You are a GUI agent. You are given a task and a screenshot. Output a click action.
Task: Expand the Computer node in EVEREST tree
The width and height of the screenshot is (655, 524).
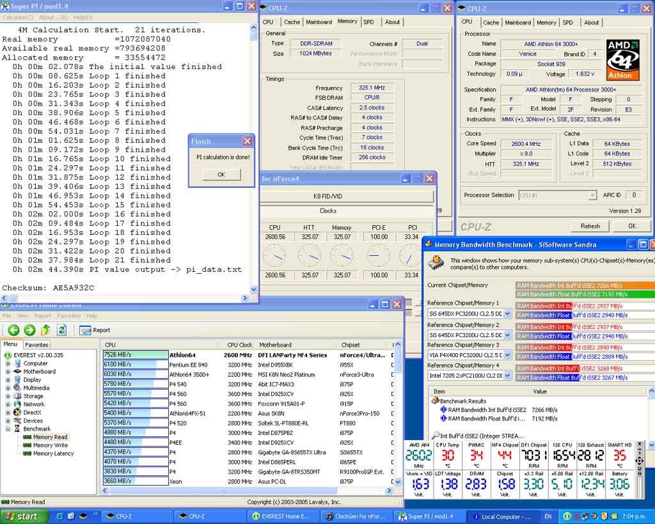[x=8, y=363]
